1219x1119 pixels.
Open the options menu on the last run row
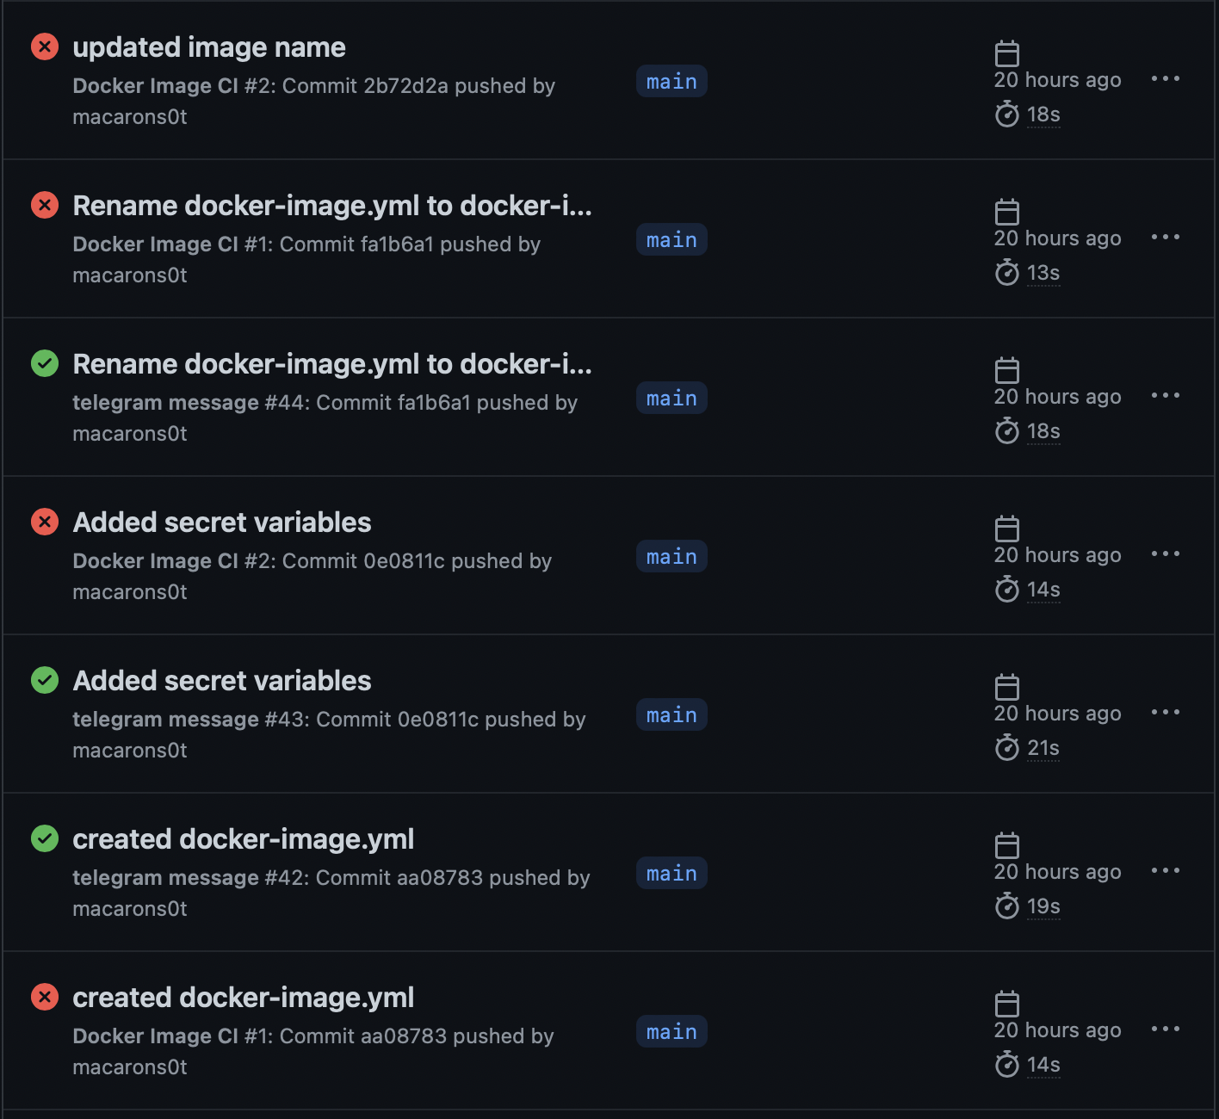coord(1166,1029)
